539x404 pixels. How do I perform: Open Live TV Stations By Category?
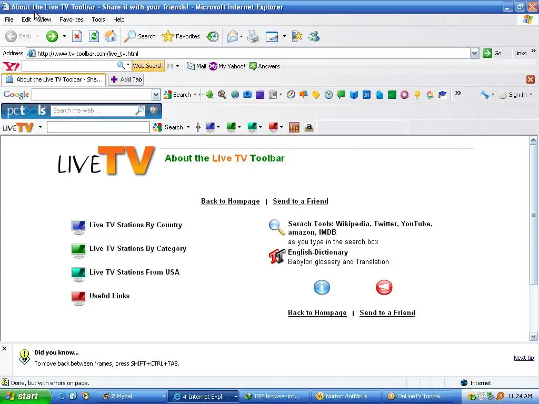click(x=137, y=248)
